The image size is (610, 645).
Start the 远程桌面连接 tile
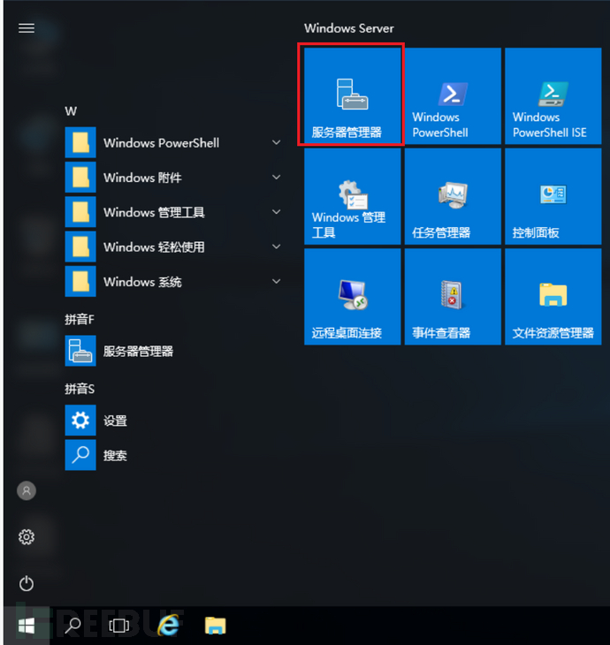pyautogui.click(x=353, y=297)
